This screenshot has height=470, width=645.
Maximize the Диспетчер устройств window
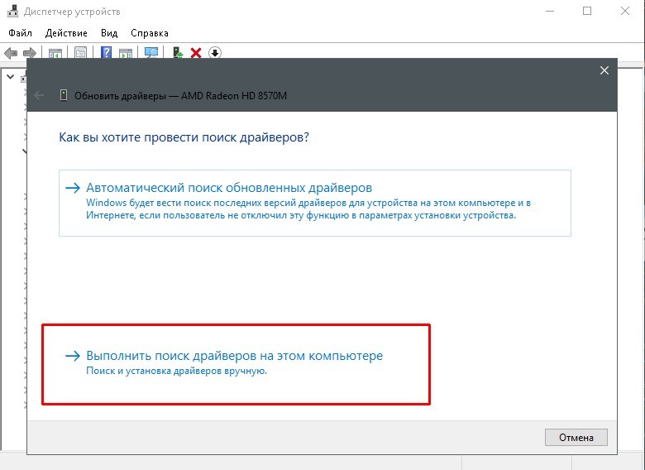click(x=587, y=11)
